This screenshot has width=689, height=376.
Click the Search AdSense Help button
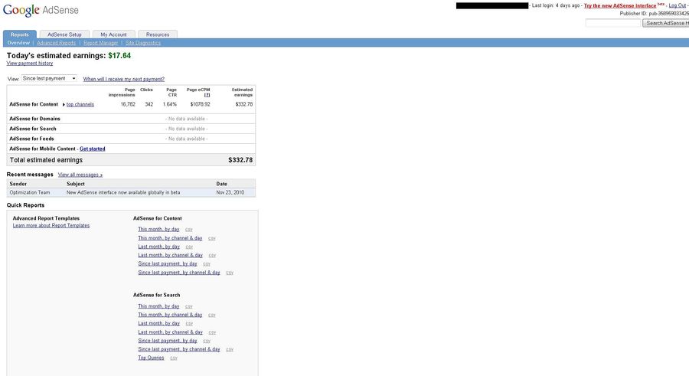tap(666, 23)
